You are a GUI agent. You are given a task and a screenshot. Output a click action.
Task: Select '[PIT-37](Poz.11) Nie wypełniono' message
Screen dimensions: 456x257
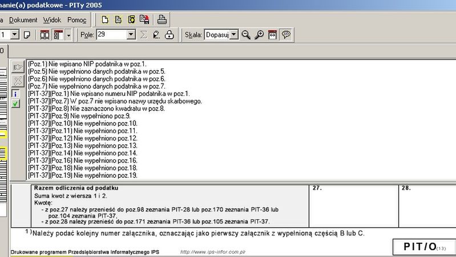(83, 131)
